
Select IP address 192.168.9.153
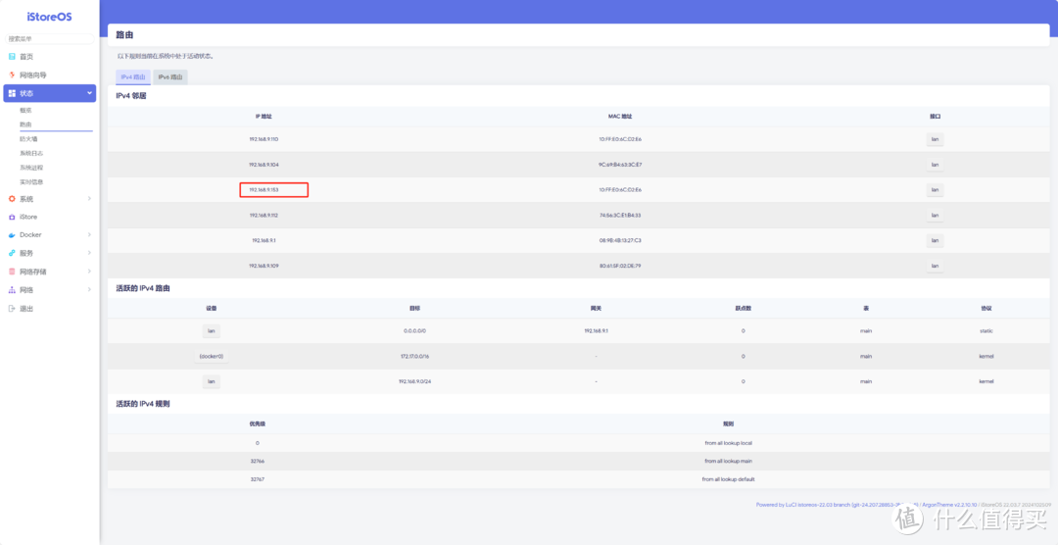click(x=264, y=190)
